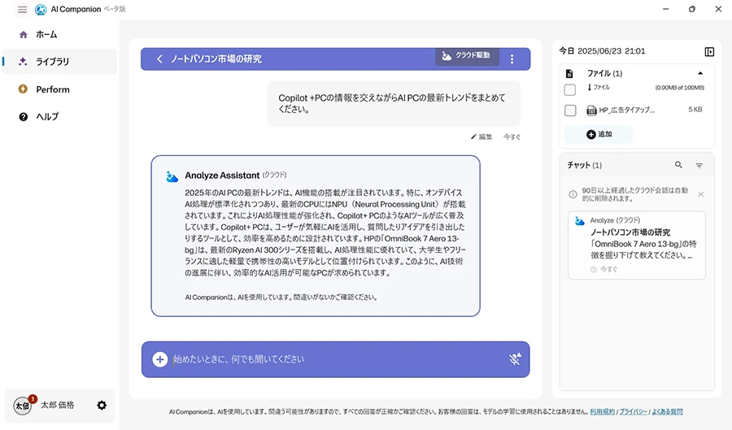Click the HP_広告タイアップ file icon
732x430 pixels.
pos(591,111)
